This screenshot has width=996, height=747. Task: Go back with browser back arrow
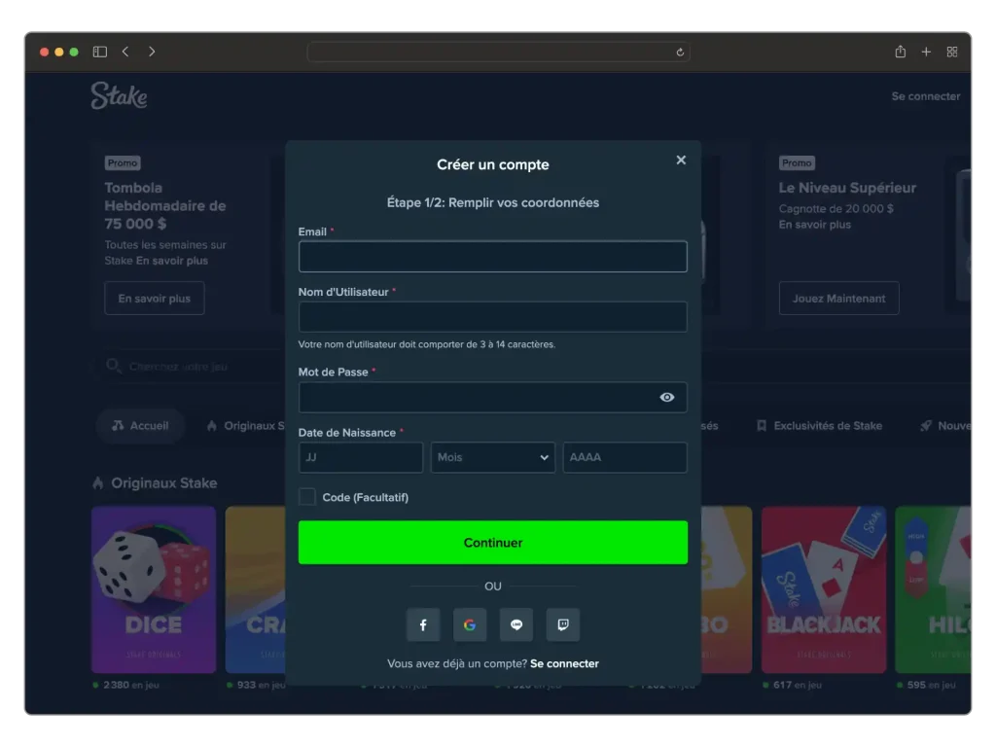point(125,52)
